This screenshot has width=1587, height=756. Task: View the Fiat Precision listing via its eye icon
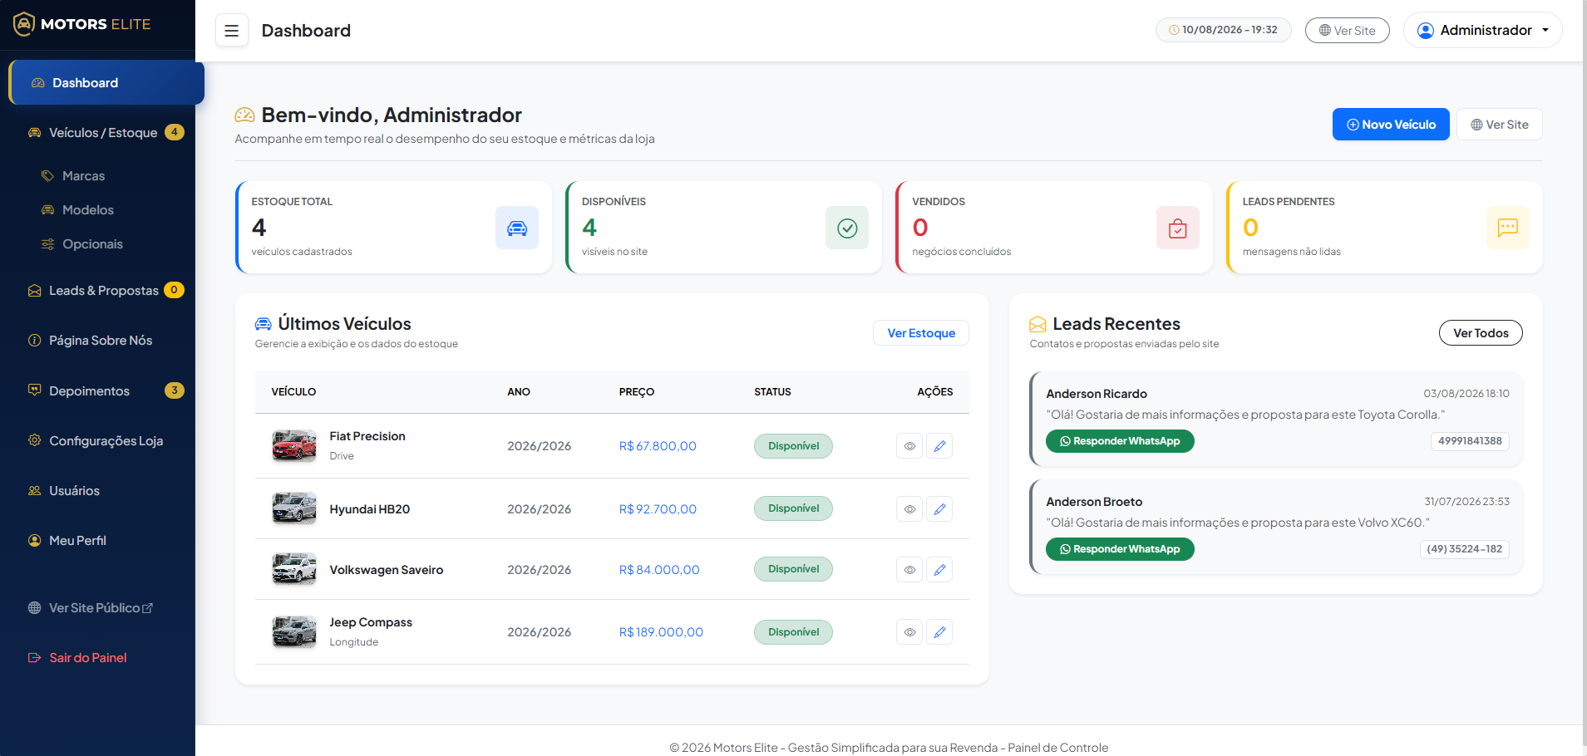coord(909,446)
